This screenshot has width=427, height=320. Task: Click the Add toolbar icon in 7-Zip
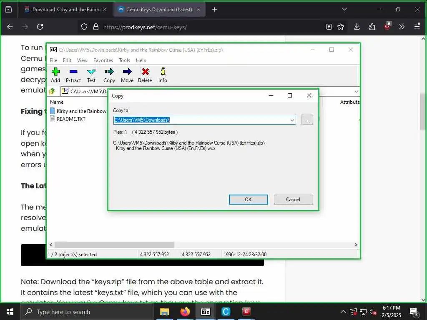point(55,75)
